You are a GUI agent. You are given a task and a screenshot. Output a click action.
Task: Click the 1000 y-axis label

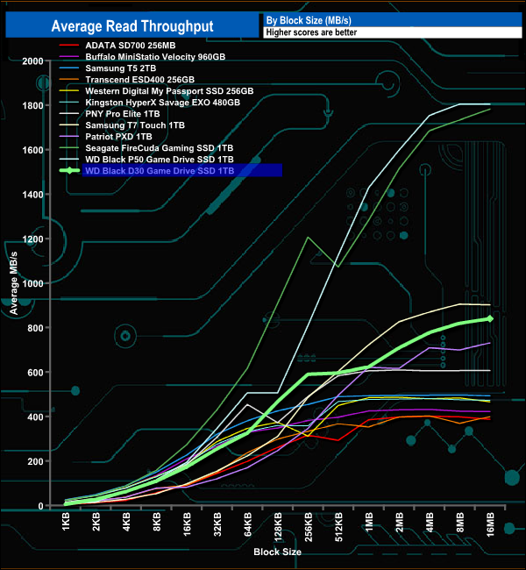click(32, 283)
